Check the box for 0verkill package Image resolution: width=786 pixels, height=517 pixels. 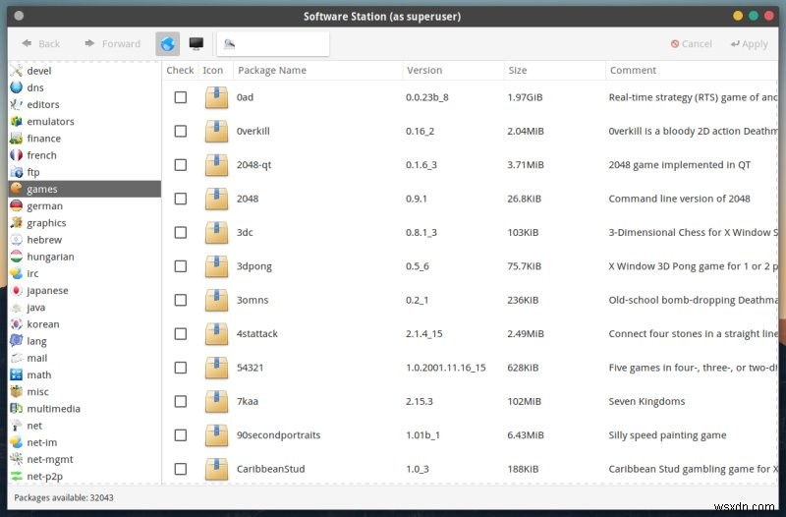181,131
